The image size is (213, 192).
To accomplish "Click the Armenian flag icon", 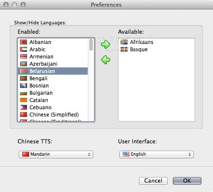I will (24, 56).
